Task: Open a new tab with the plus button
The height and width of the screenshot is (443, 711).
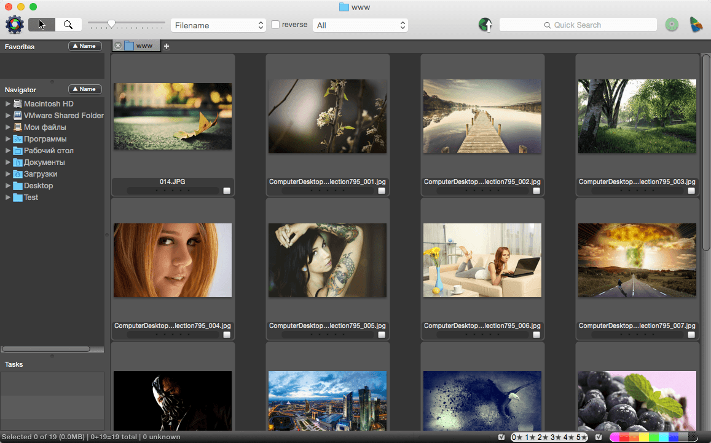Action: coord(166,46)
